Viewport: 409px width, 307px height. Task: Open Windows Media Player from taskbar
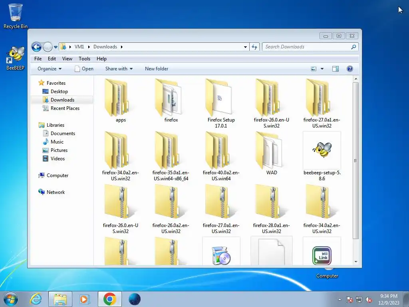[x=84, y=299]
